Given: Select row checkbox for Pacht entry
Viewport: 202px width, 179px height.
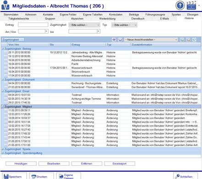Looking at the screenshot, I should click(x=5, y=64).
